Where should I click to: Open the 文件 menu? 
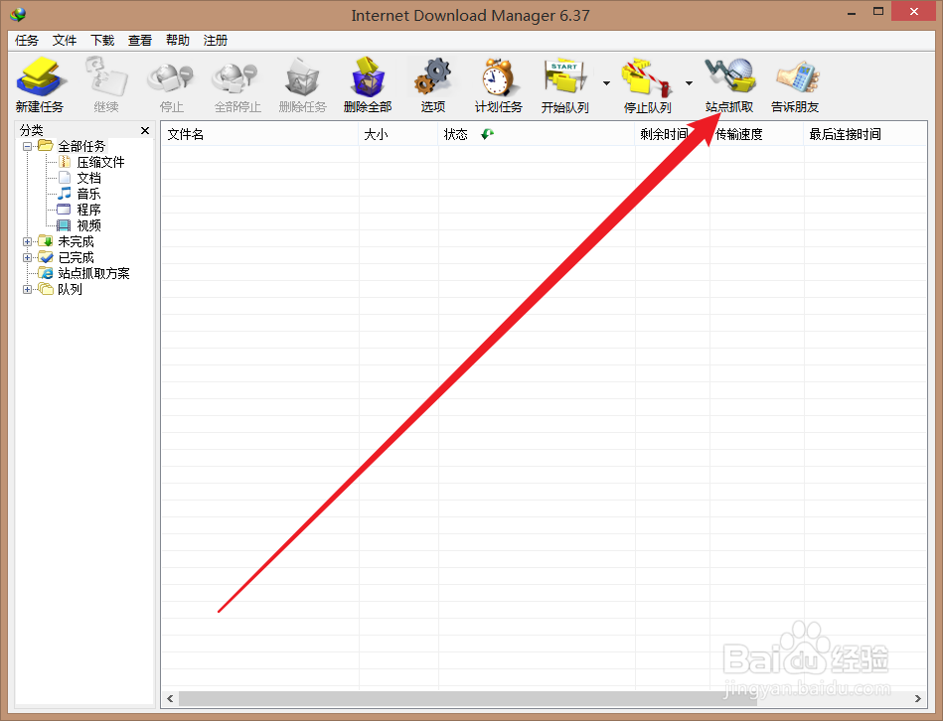pos(65,41)
